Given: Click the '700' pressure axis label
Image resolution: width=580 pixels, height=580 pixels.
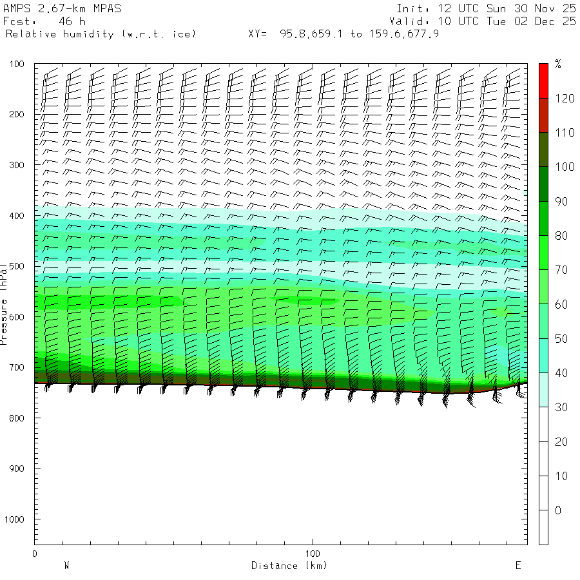Looking at the screenshot, I should 17,367.
